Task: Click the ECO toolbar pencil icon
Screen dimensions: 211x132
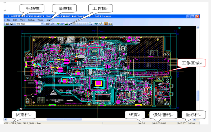Action: tap(70, 24)
